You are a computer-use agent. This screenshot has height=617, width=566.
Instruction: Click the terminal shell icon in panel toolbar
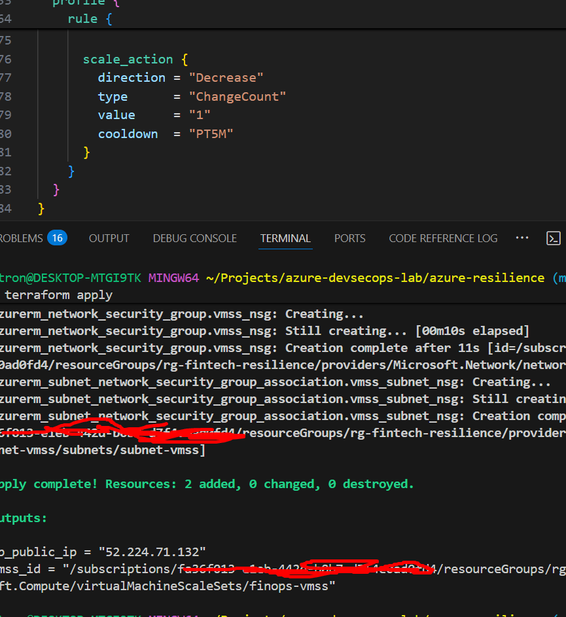point(554,238)
